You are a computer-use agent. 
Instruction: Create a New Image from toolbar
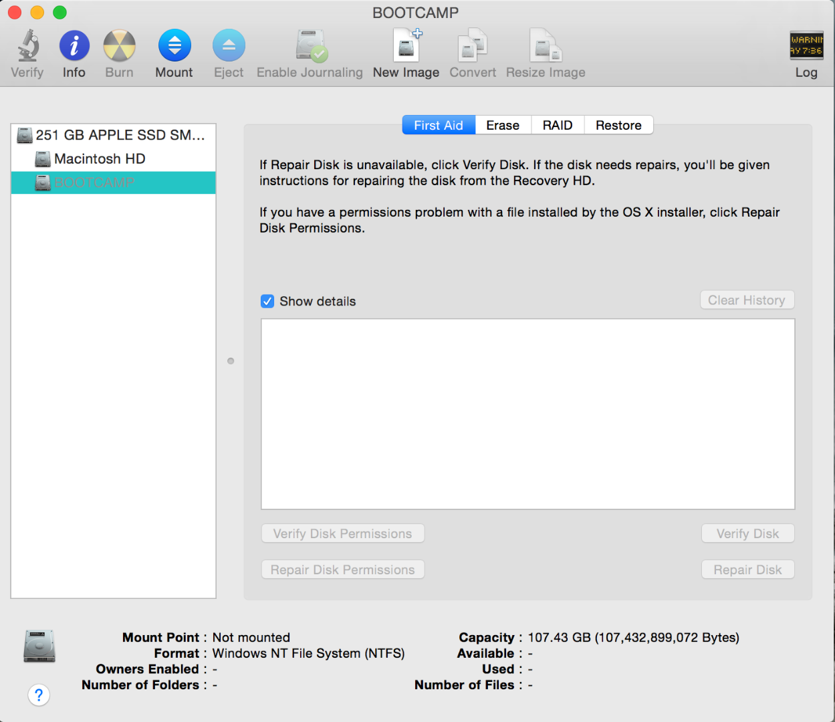(406, 45)
